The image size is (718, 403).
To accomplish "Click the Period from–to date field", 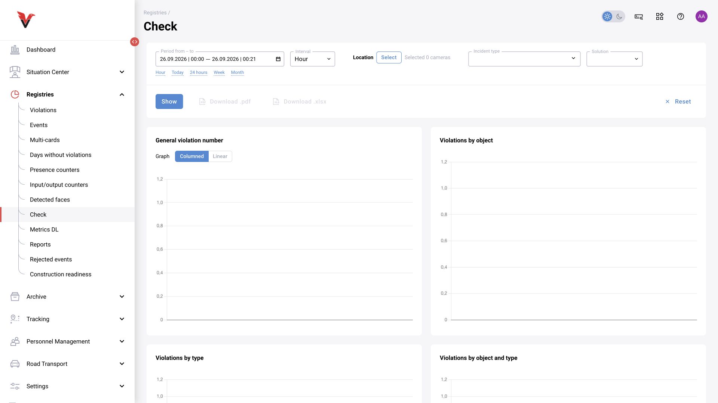I will [x=220, y=59].
